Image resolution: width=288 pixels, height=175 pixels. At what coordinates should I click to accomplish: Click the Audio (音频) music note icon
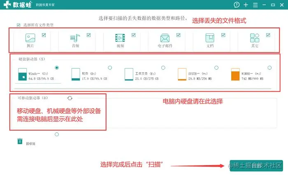pos(75,38)
